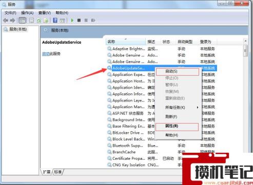Select the Application Identity service
The height and width of the screenshot is (185, 253).
[131, 88]
